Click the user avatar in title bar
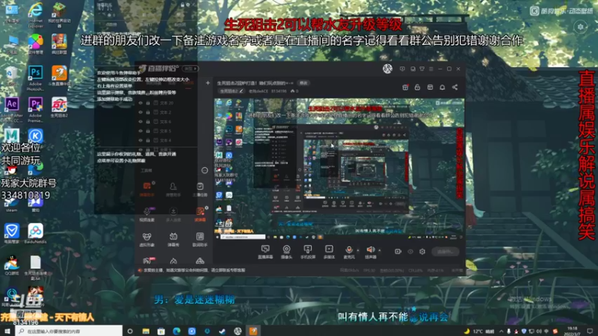 [387, 69]
